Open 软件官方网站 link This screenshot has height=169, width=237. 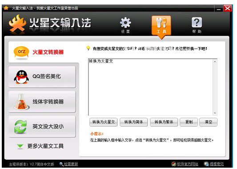coord(188,164)
